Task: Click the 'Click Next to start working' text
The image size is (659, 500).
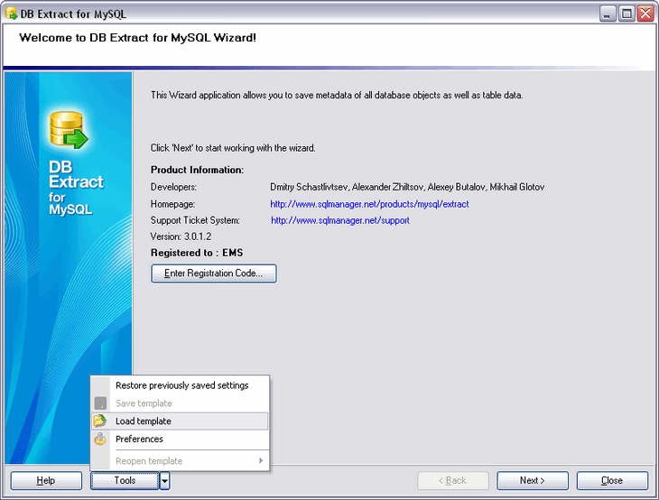Action: [x=233, y=148]
